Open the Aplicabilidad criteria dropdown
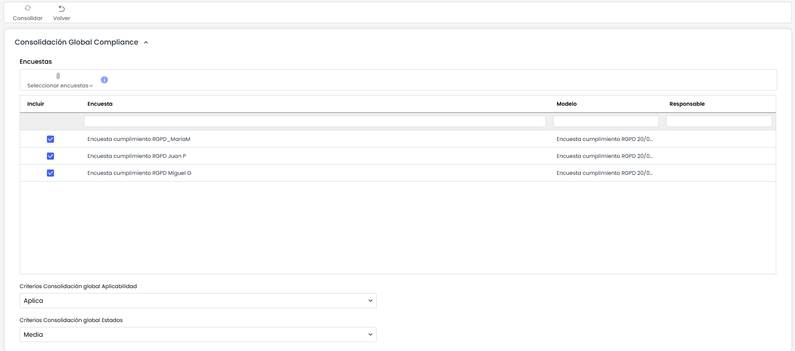The width and height of the screenshot is (795, 351). point(198,301)
